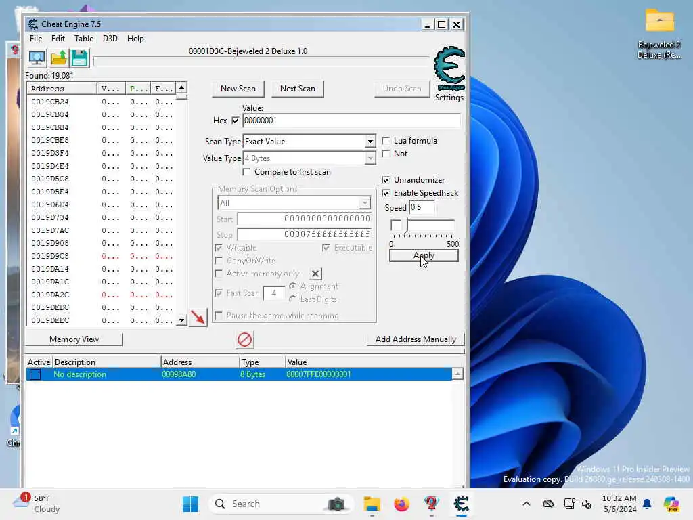Click Add Address Manually
The image size is (693, 520).
[x=416, y=339]
